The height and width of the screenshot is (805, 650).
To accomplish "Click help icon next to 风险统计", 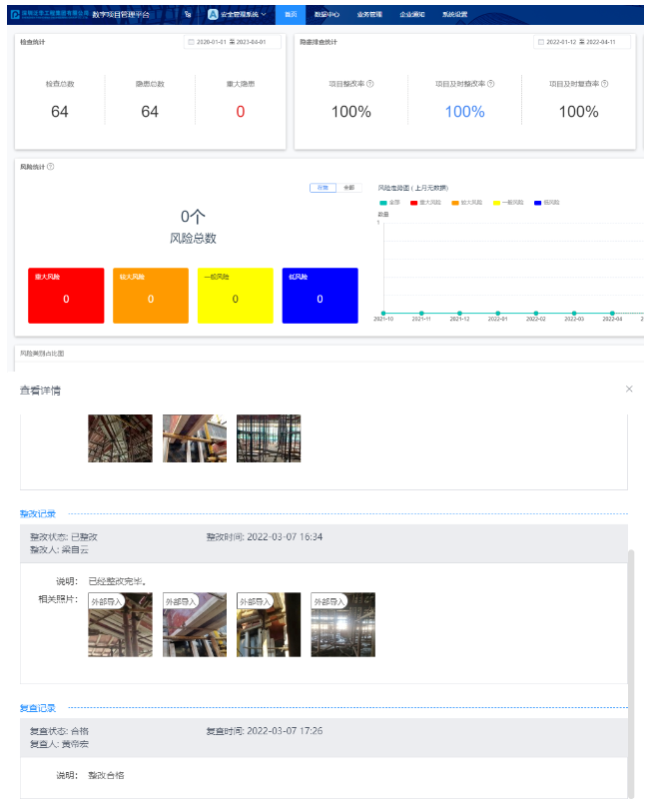I will (x=51, y=167).
